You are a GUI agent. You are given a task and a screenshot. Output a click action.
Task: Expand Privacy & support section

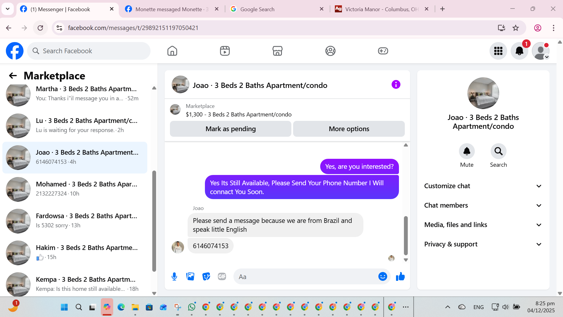(x=483, y=244)
